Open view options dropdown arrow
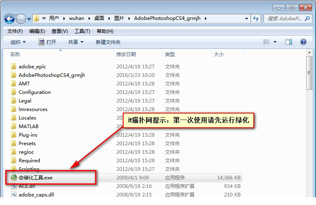This screenshot has height=205, width=316. (x=275, y=42)
